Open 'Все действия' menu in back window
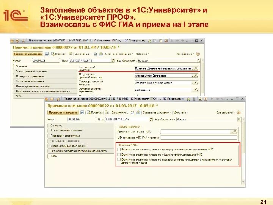This screenshot has height=205, width=273. click(x=185, y=54)
